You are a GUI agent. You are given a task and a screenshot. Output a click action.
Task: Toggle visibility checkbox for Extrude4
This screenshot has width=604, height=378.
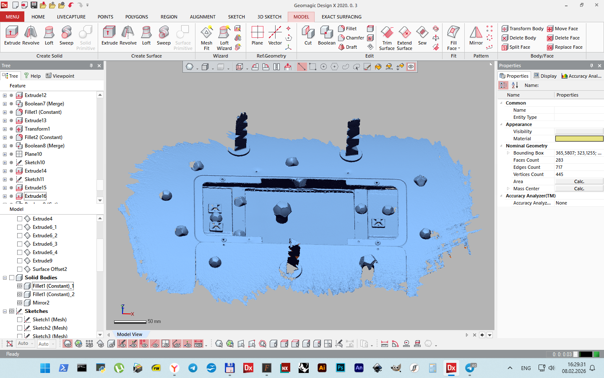pyautogui.click(x=20, y=219)
